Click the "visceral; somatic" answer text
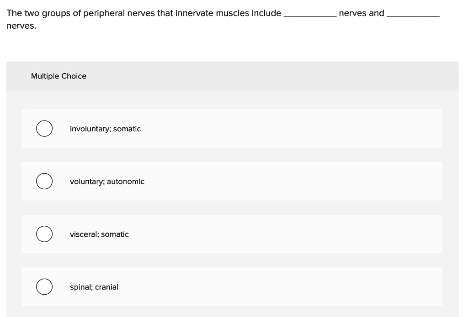The height and width of the screenshot is (317, 468). (x=99, y=234)
